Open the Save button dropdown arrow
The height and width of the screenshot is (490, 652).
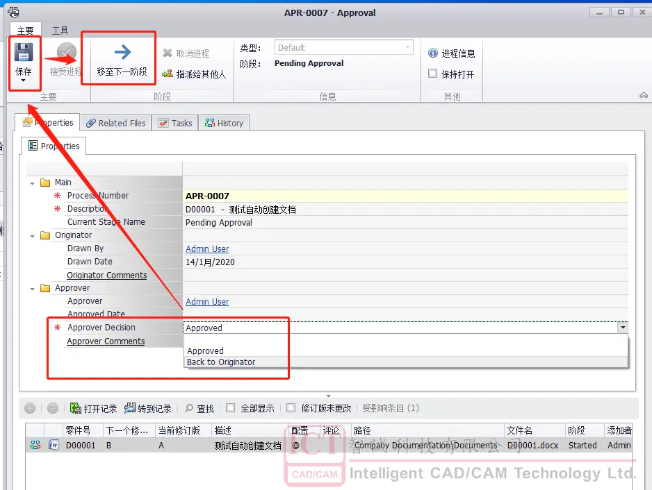pyautogui.click(x=24, y=81)
